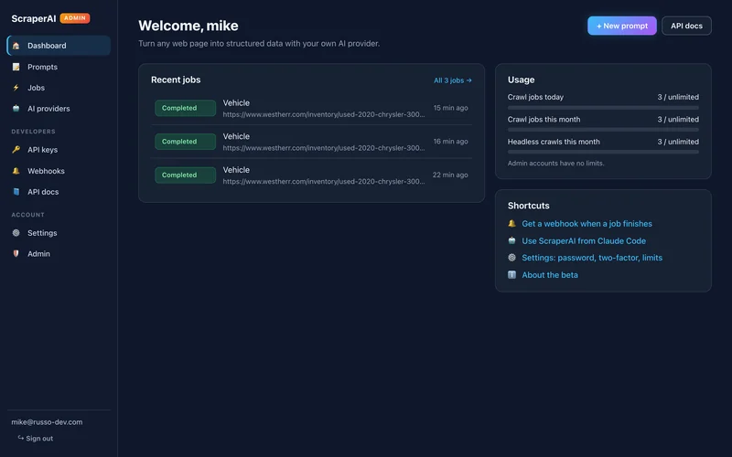Click the + New prompt button
The height and width of the screenshot is (457, 732).
point(622,26)
